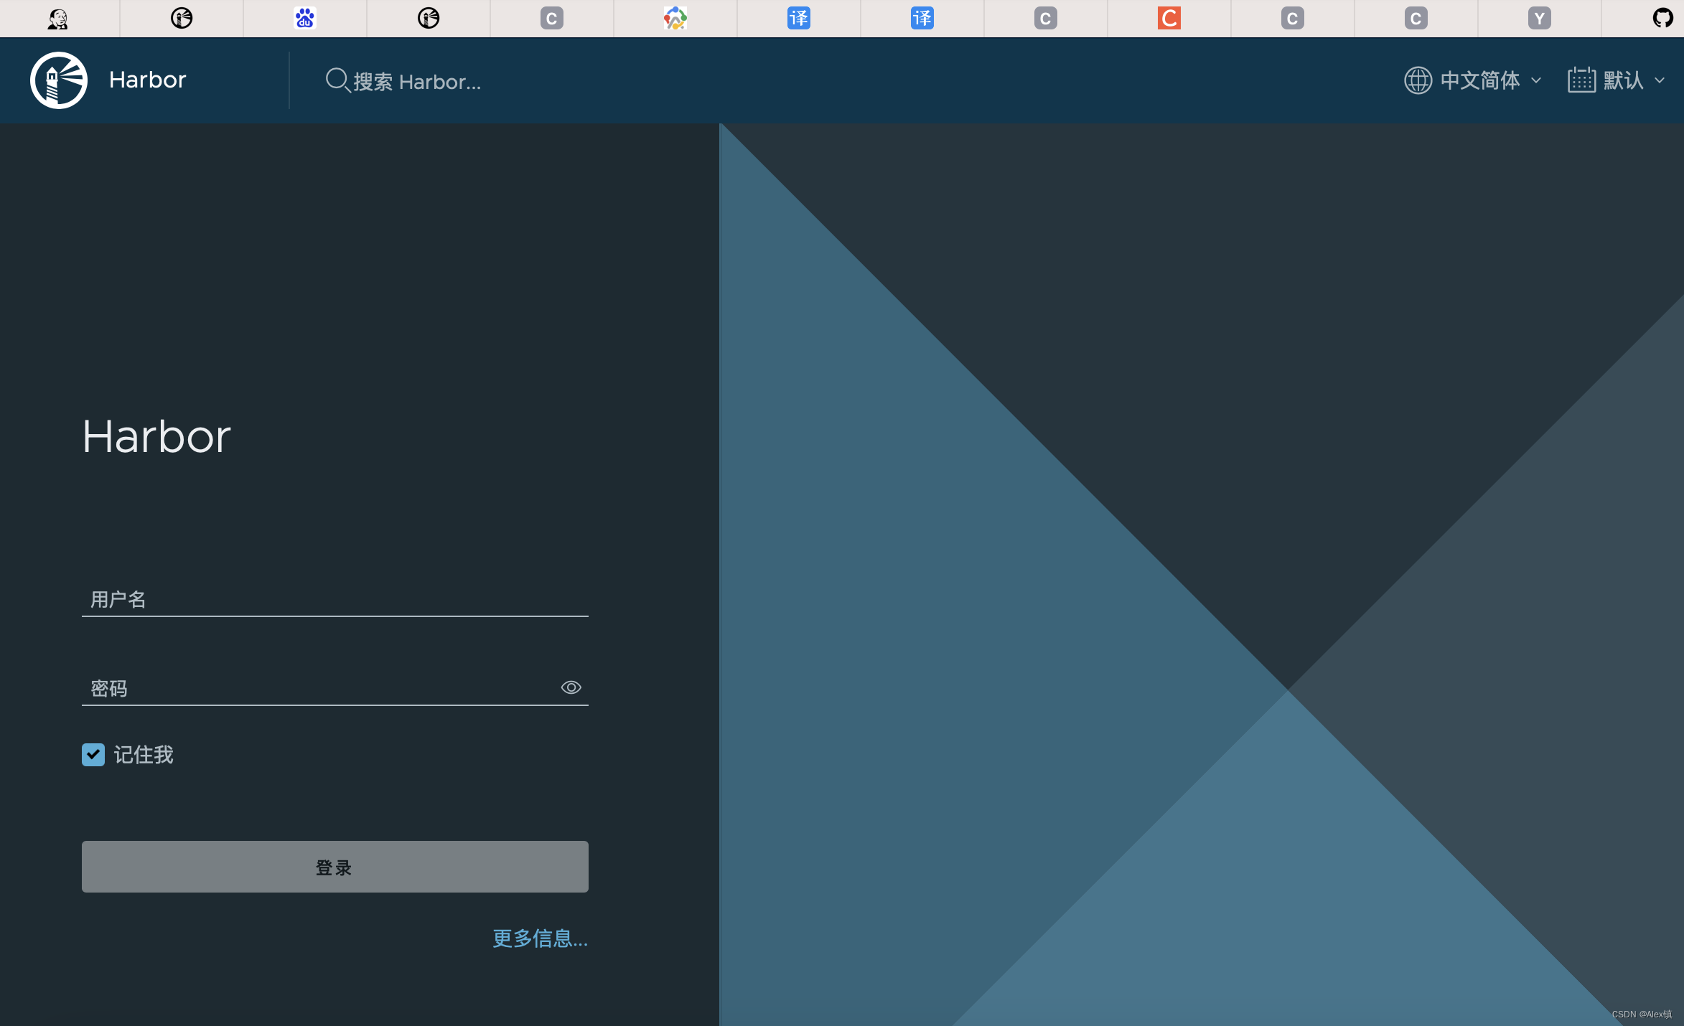Click Harbor favicon between Jenkins and Baidu icons
This screenshot has height=1026, width=1684.
(182, 18)
